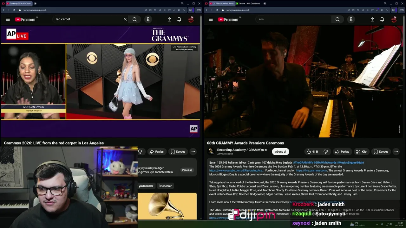Start voice search in right window

tap(351, 19)
